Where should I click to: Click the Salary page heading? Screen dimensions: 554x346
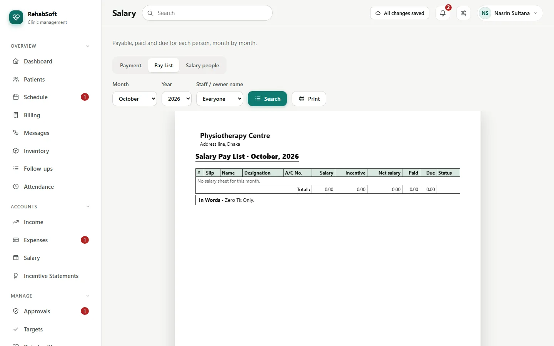coord(124,13)
